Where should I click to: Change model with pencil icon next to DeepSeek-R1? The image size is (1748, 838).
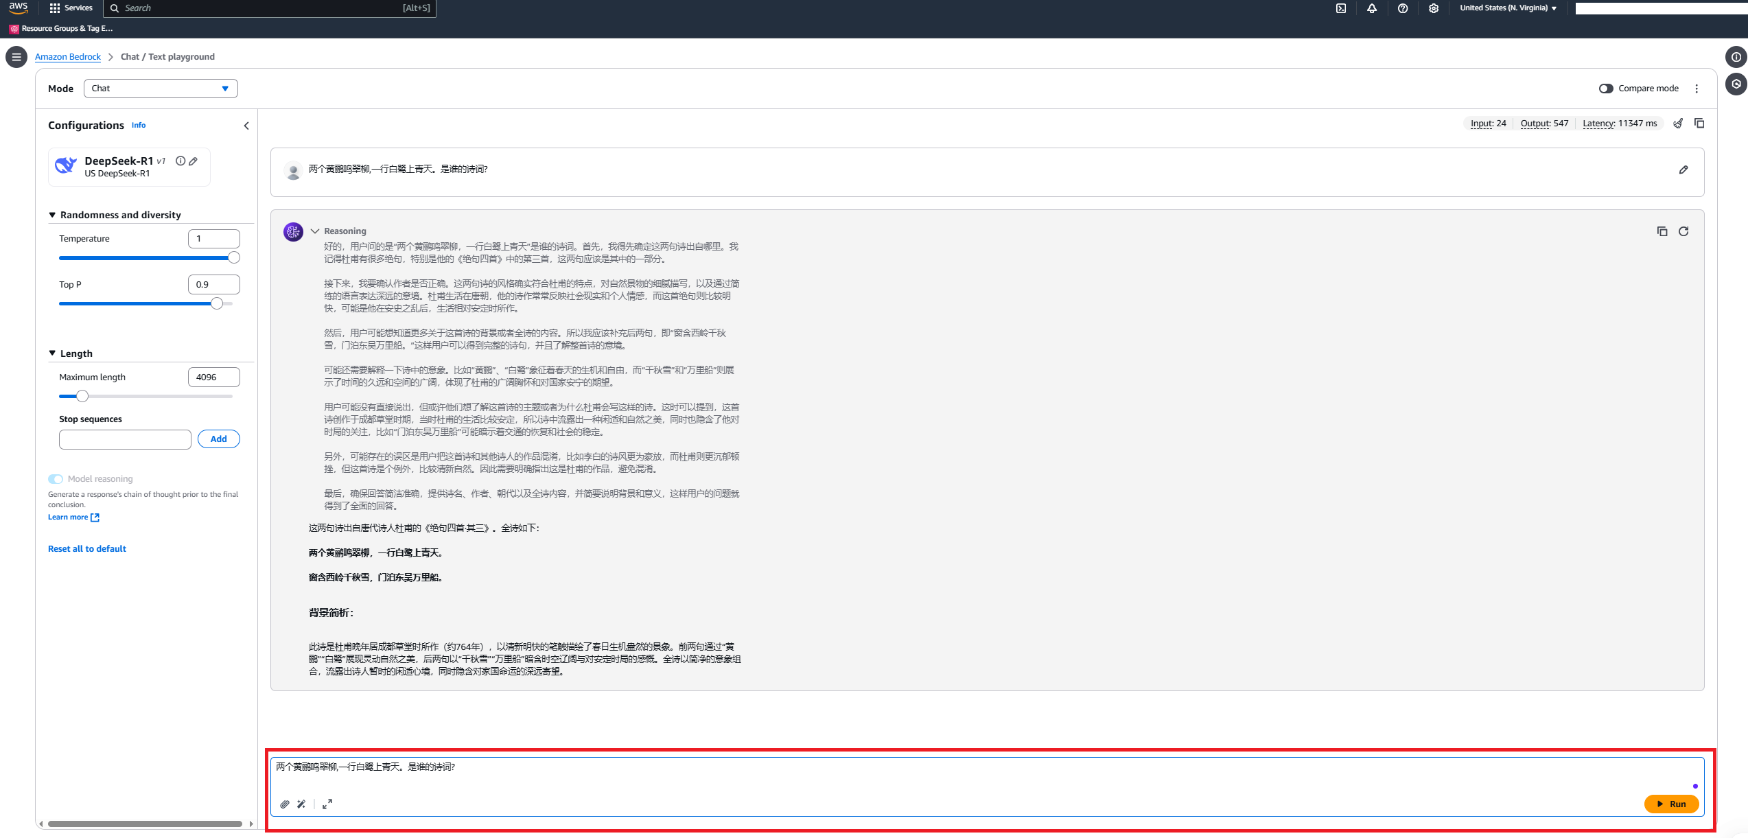(194, 161)
